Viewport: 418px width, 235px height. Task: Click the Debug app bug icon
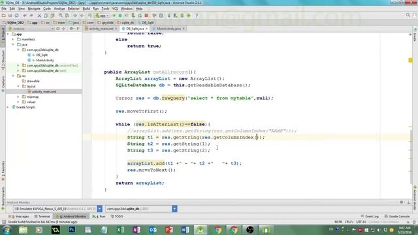coord(120,16)
